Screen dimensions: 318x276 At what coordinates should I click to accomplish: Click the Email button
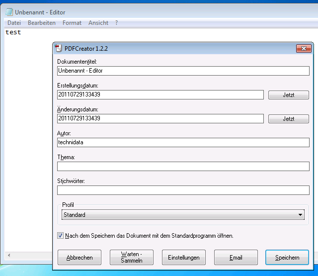point(236,257)
